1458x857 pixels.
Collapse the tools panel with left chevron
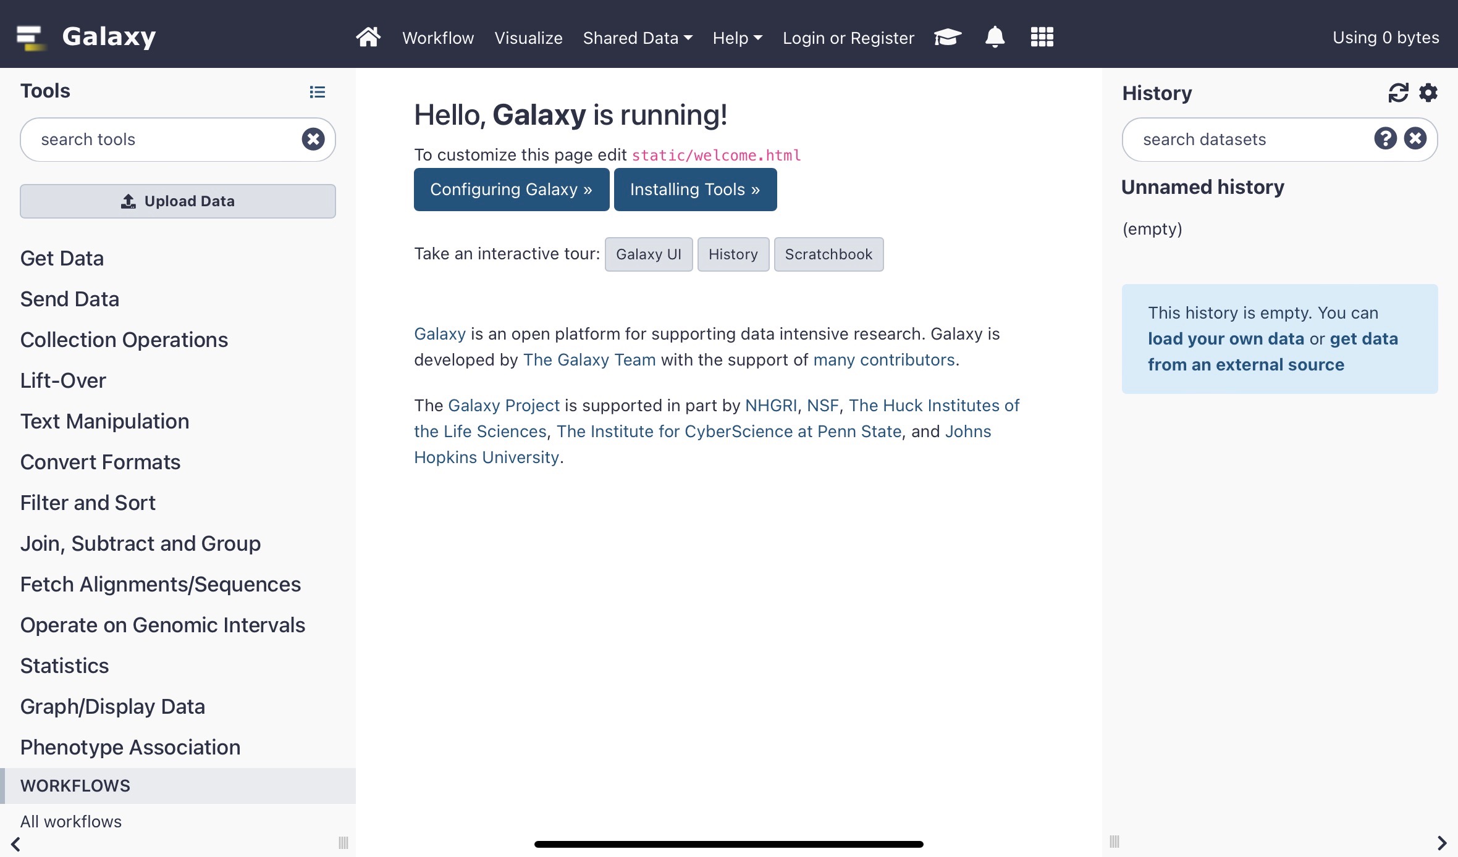(16, 843)
